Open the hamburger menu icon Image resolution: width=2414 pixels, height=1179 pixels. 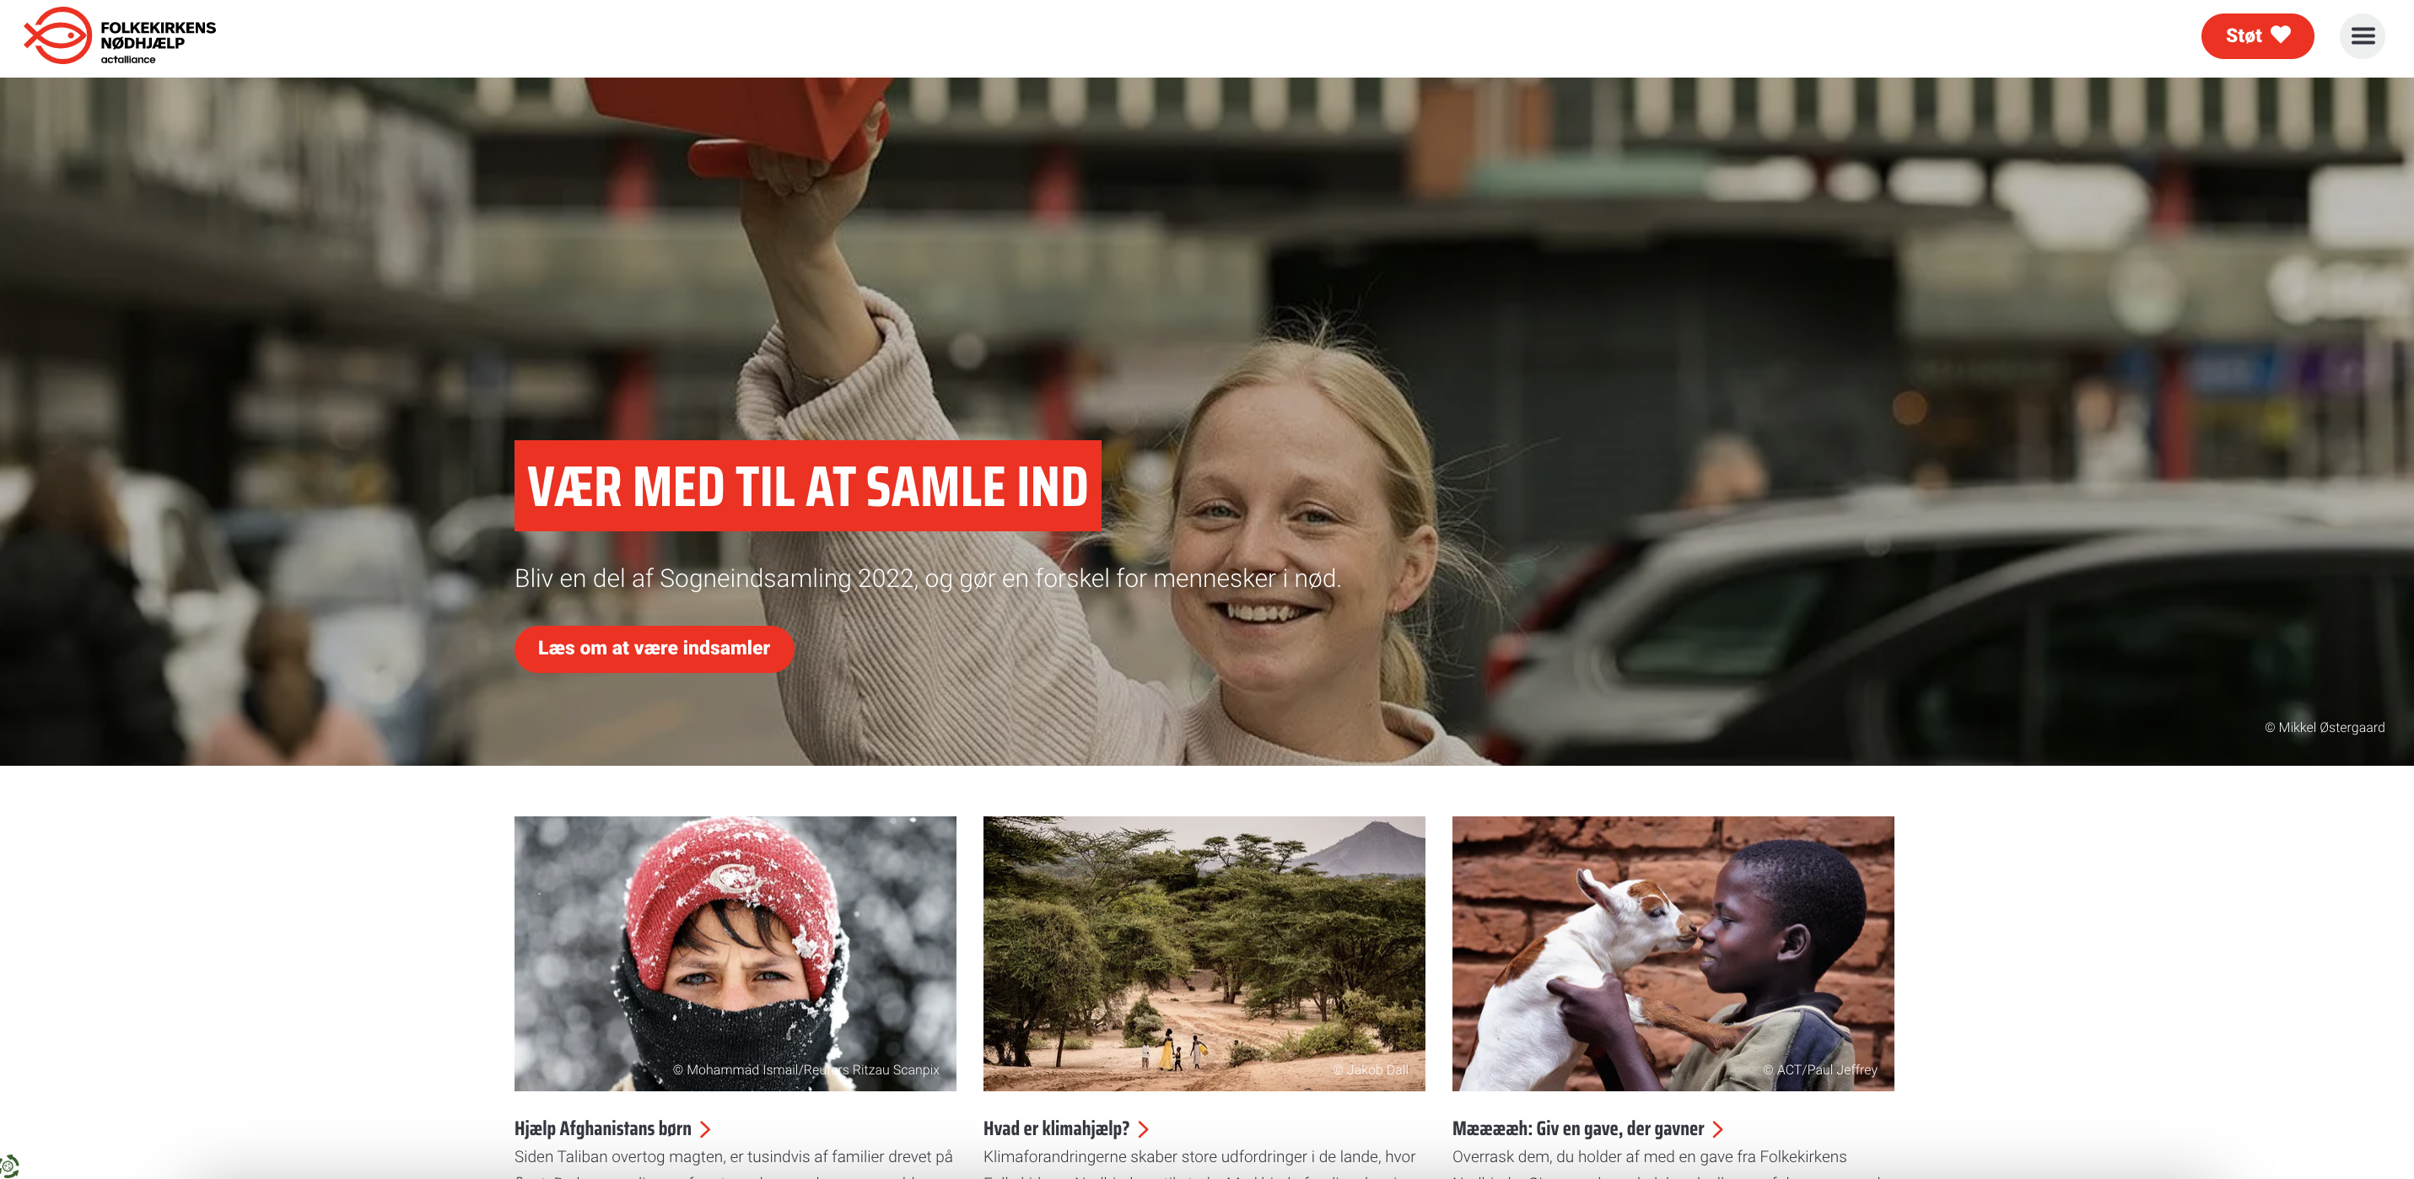click(2362, 36)
